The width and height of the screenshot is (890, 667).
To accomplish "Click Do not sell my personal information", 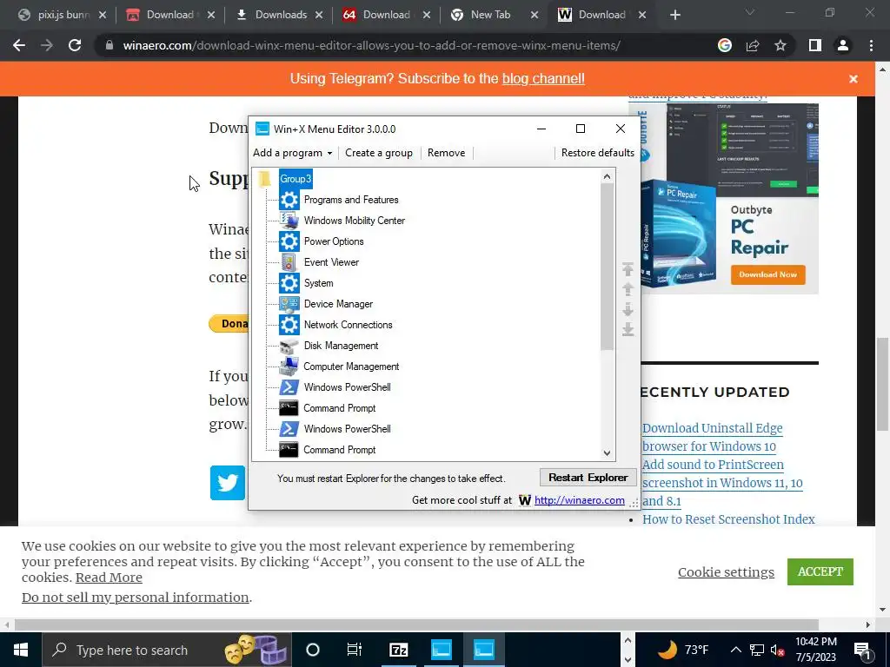I will pos(135,598).
